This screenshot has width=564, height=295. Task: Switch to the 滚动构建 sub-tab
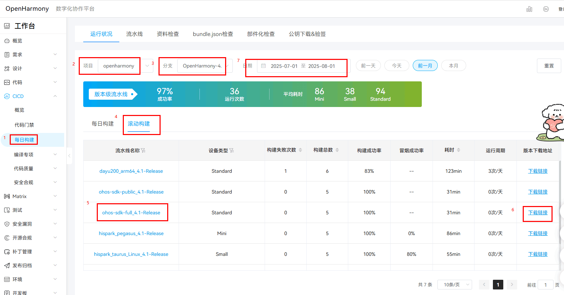click(139, 124)
